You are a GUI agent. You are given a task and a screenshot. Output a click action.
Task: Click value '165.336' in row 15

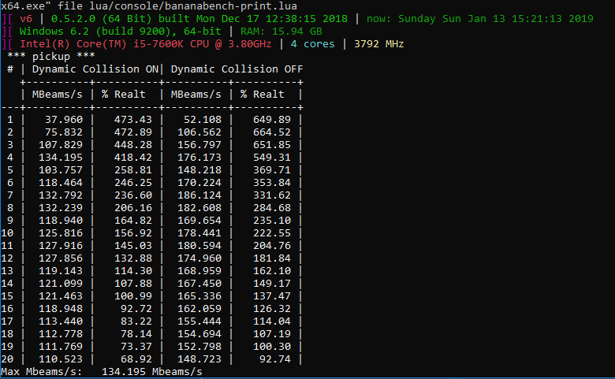point(199,296)
